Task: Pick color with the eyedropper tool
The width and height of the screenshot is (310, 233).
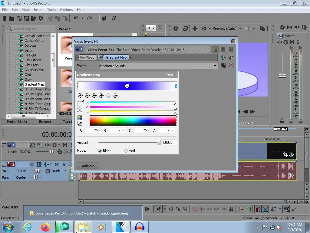Action: point(80,123)
